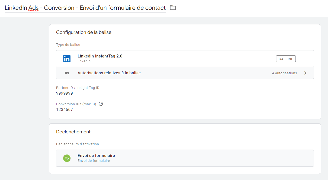Screen dimensions: 328x180
Task: Click the Déclencheurs d'activation label
Action: [x=78, y=144]
